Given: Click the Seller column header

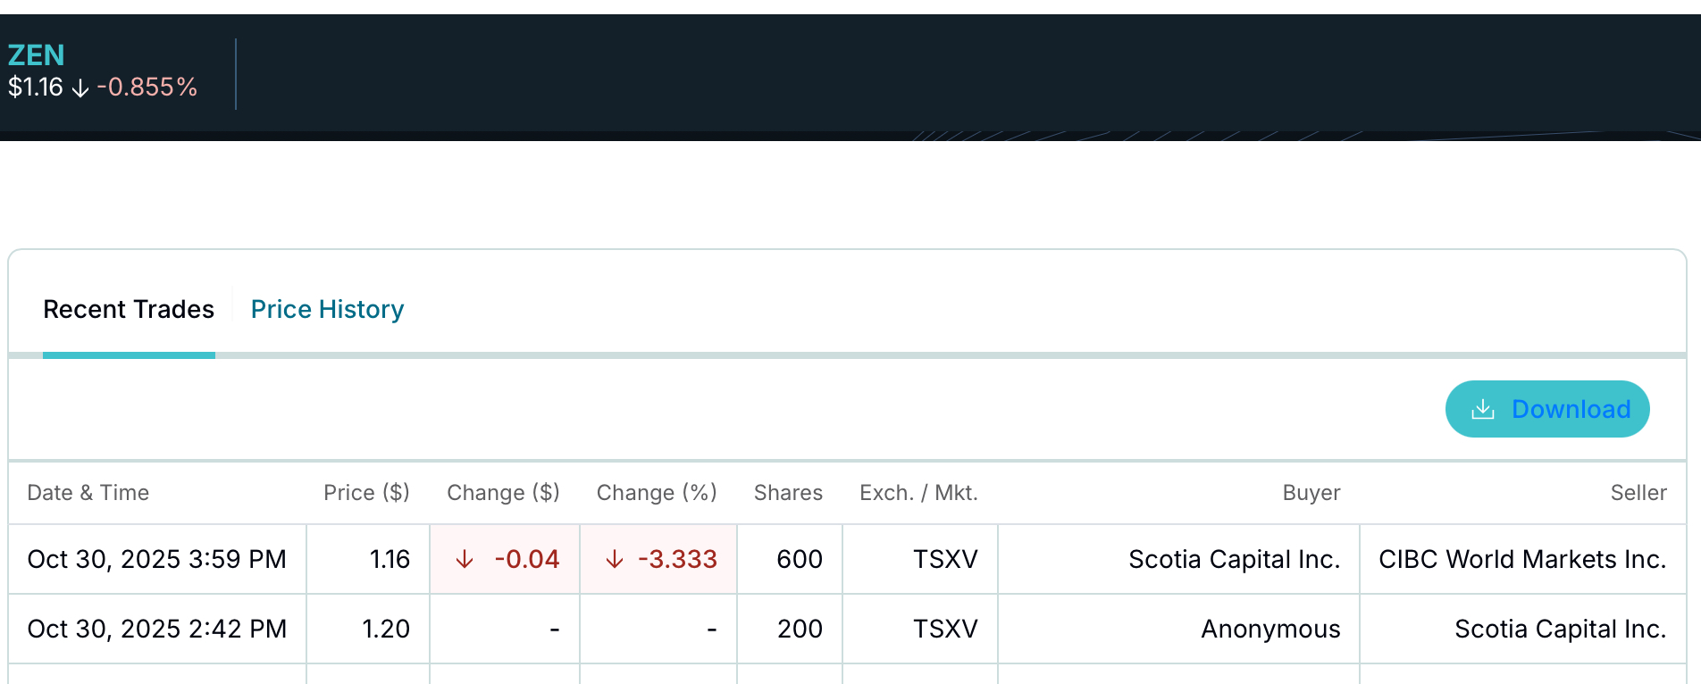Looking at the screenshot, I should (1638, 493).
